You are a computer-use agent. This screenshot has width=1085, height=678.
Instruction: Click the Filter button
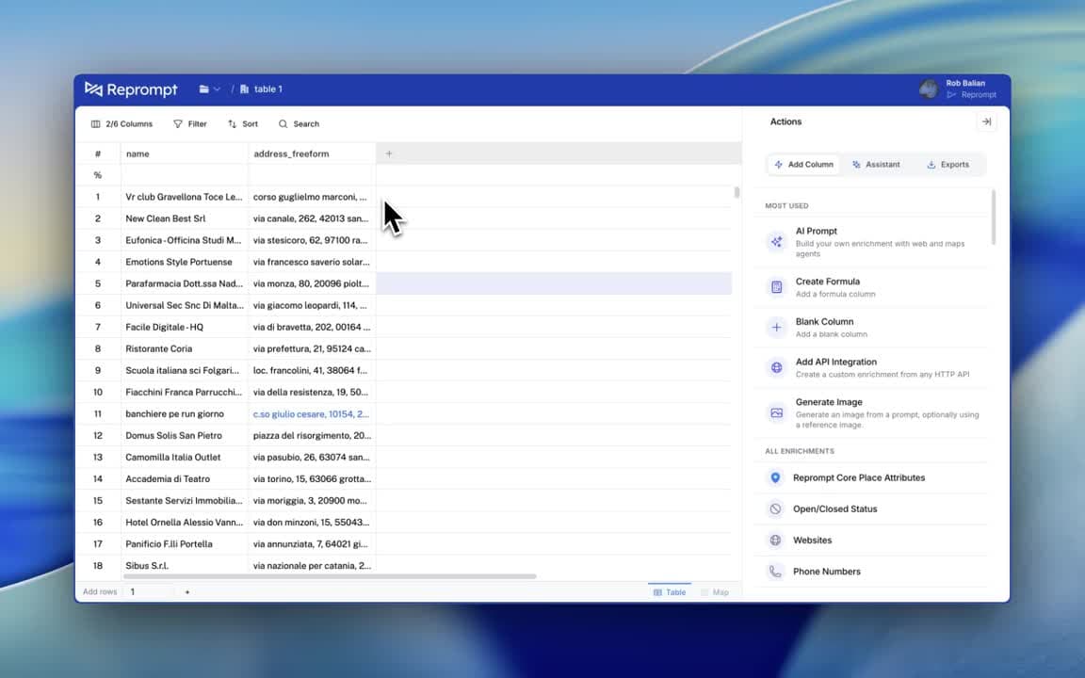189,124
